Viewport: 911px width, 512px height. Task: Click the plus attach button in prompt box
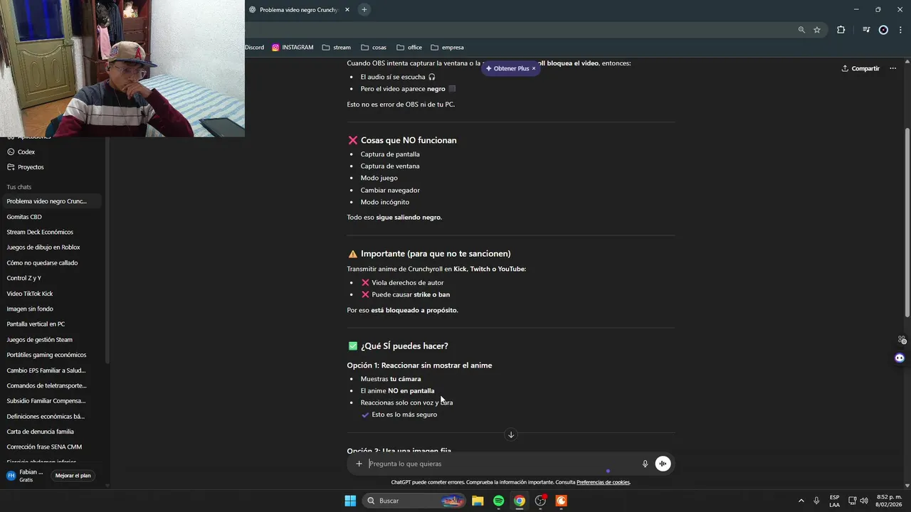click(x=359, y=464)
